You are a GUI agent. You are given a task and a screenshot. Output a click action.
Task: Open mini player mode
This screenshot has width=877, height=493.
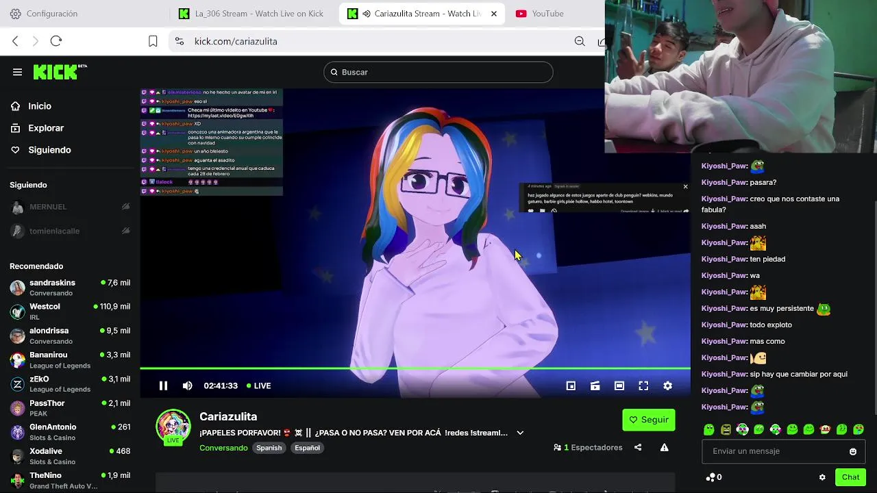pos(571,385)
